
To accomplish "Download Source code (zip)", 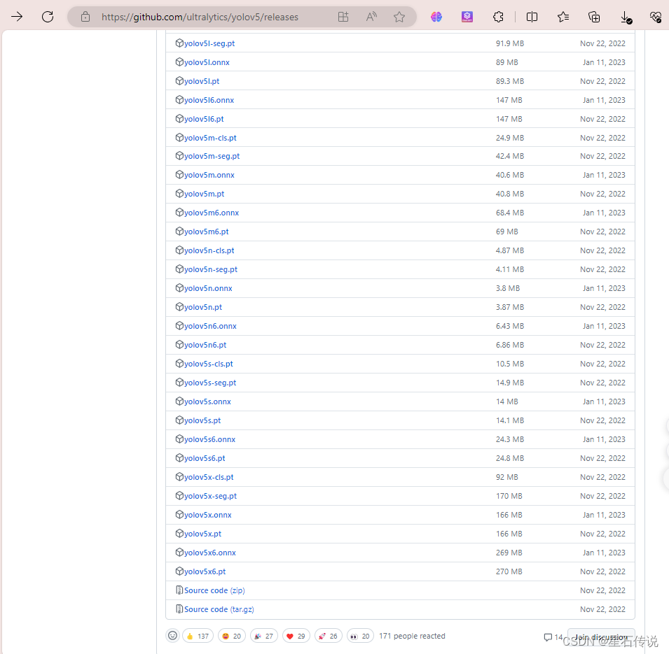I will pyautogui.click(x=214, y=590).
